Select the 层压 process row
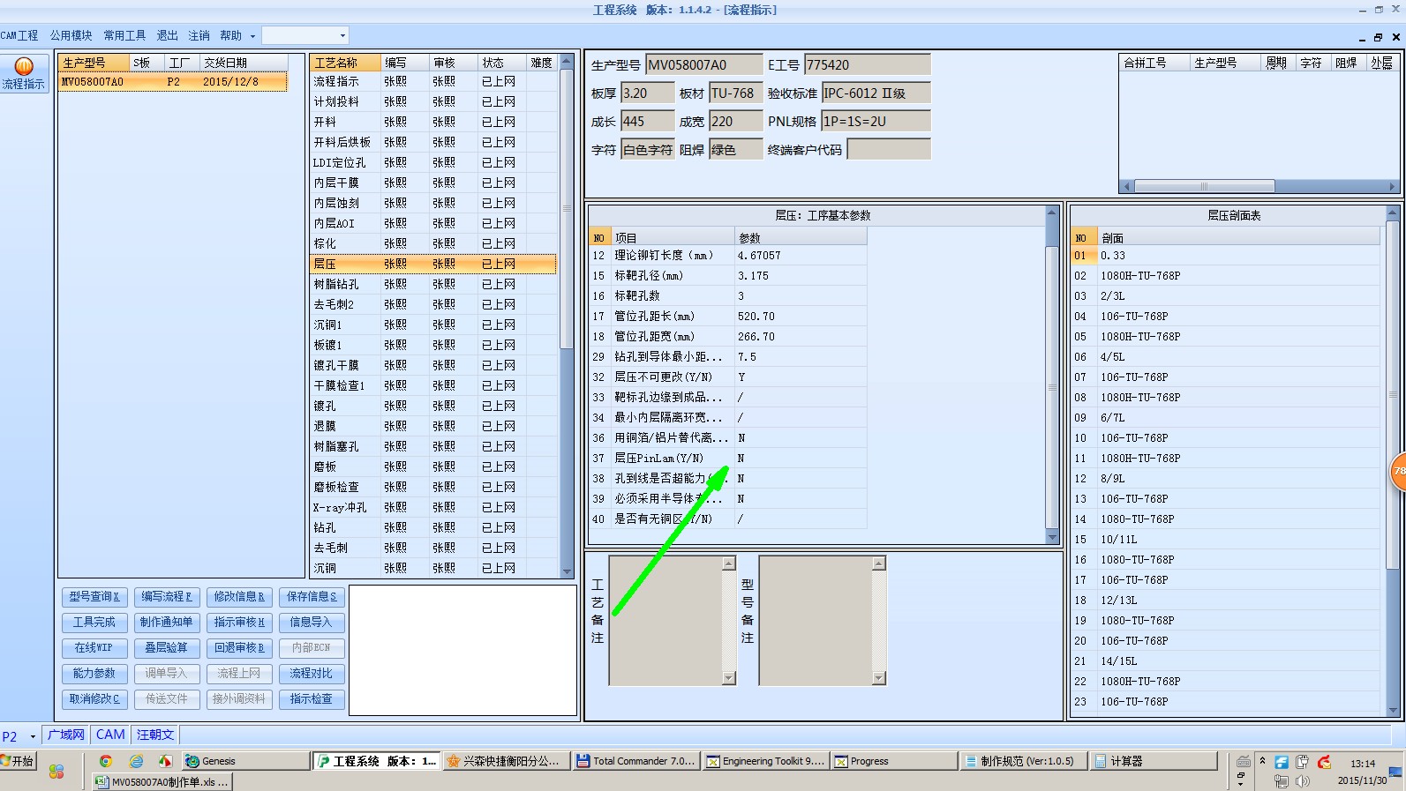This screenshot has height=791, width=1406. (433, 264)
